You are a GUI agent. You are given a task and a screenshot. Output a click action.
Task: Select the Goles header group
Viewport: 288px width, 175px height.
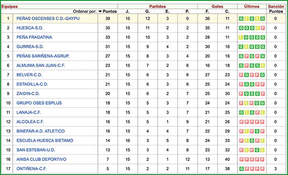217,6
